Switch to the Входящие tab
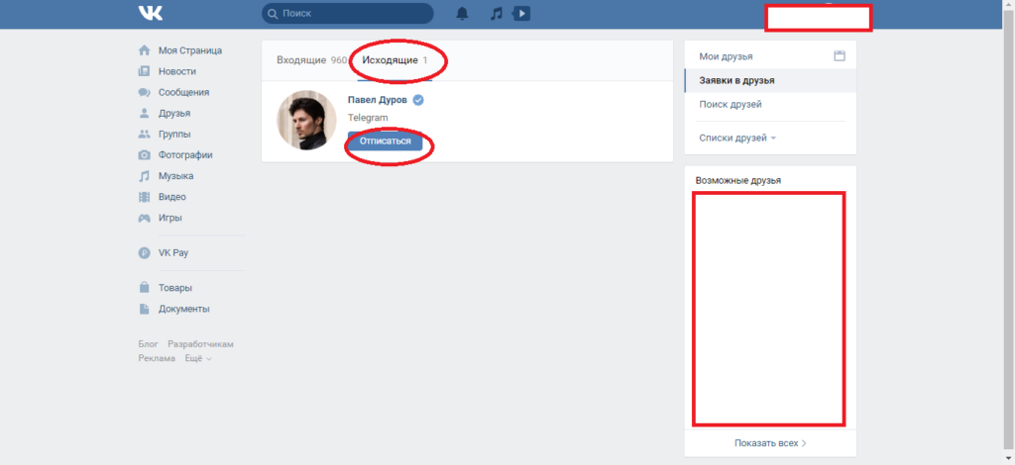This screenshot has width=1015, height=465. tap(311, 60)
